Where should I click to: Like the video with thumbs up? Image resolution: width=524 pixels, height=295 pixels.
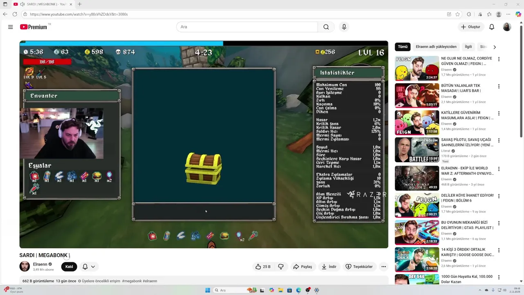pyautogui.click(x=263, y=267)
